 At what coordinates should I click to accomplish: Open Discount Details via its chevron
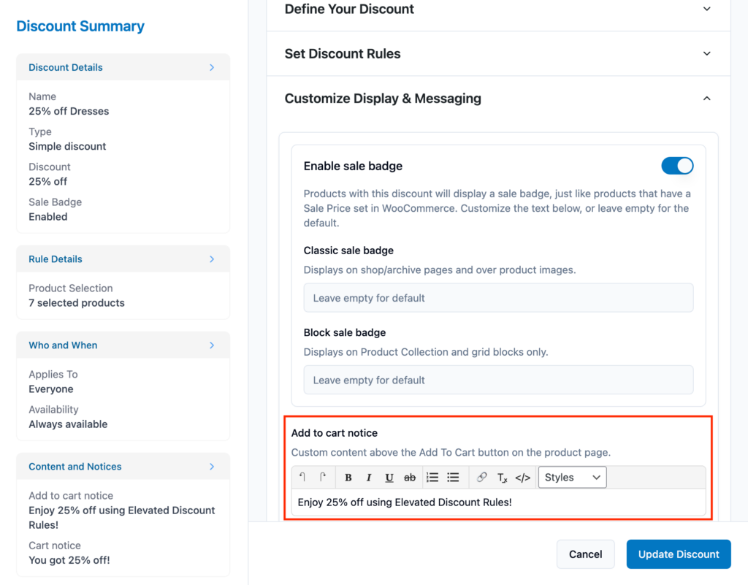tap(212, 67)
